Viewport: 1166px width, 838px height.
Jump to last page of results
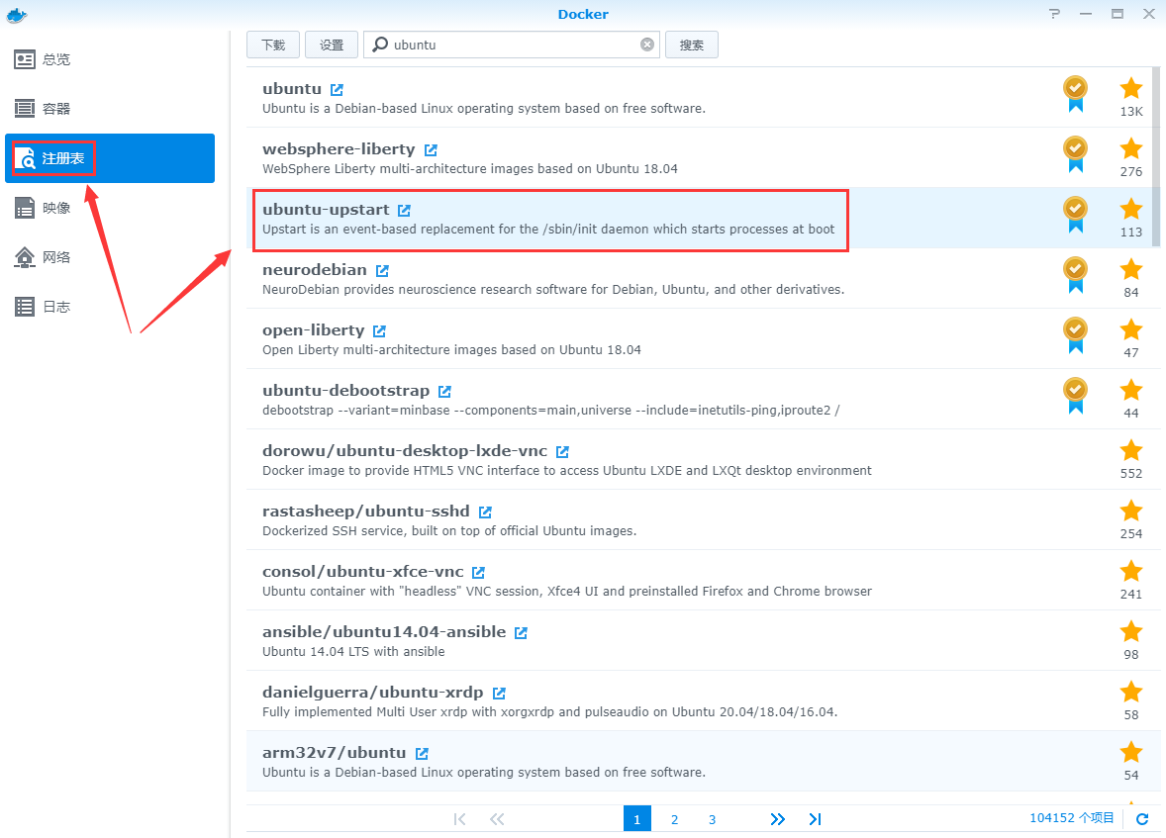tap(815, 819)
